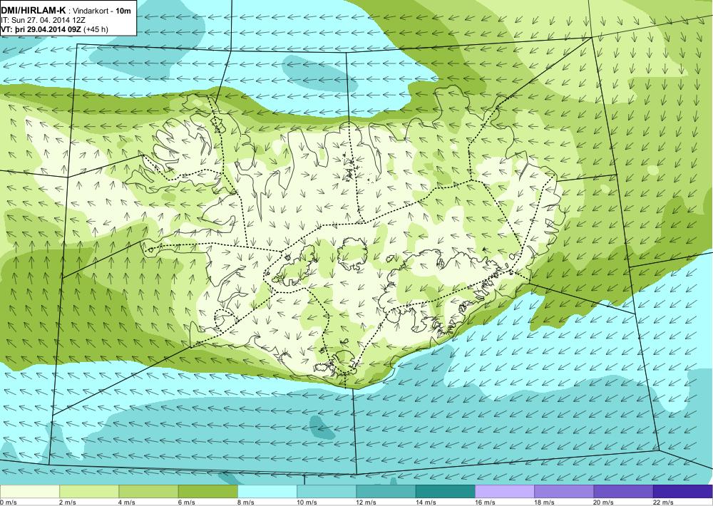Choose the teal 12–14 m/s legend swatch
Image resolution: width=713 pixels, height=506 pixels.
pos(386,492)
